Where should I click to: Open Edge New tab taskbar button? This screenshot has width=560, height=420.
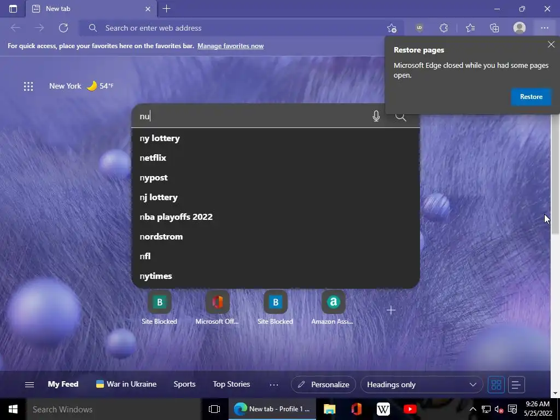(x=272, y=409)
